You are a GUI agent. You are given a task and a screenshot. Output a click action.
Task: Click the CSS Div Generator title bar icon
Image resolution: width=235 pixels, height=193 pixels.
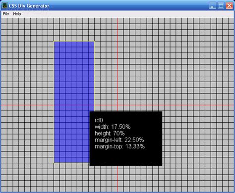pos(4,6)
